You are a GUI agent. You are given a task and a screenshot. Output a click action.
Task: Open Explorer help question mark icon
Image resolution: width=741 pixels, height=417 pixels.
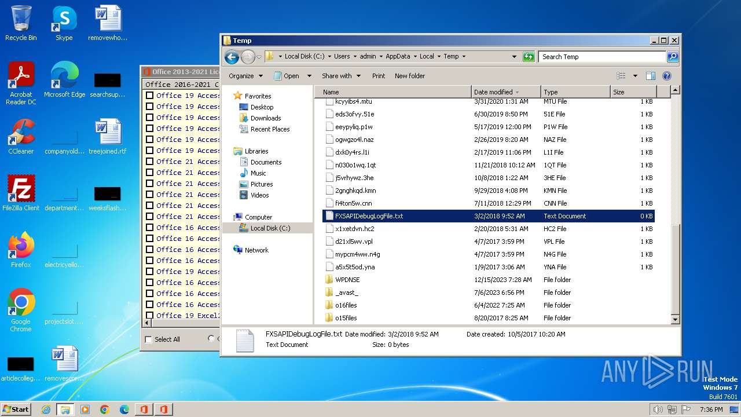666,76
